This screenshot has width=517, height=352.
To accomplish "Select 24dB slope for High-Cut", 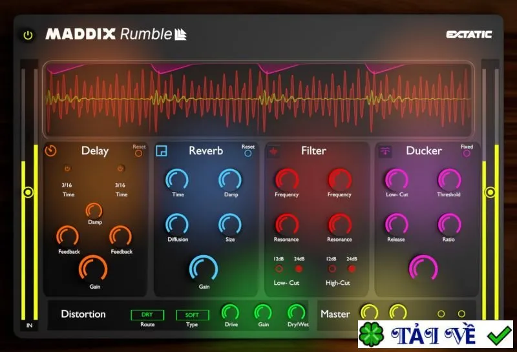I will (352, 269).
